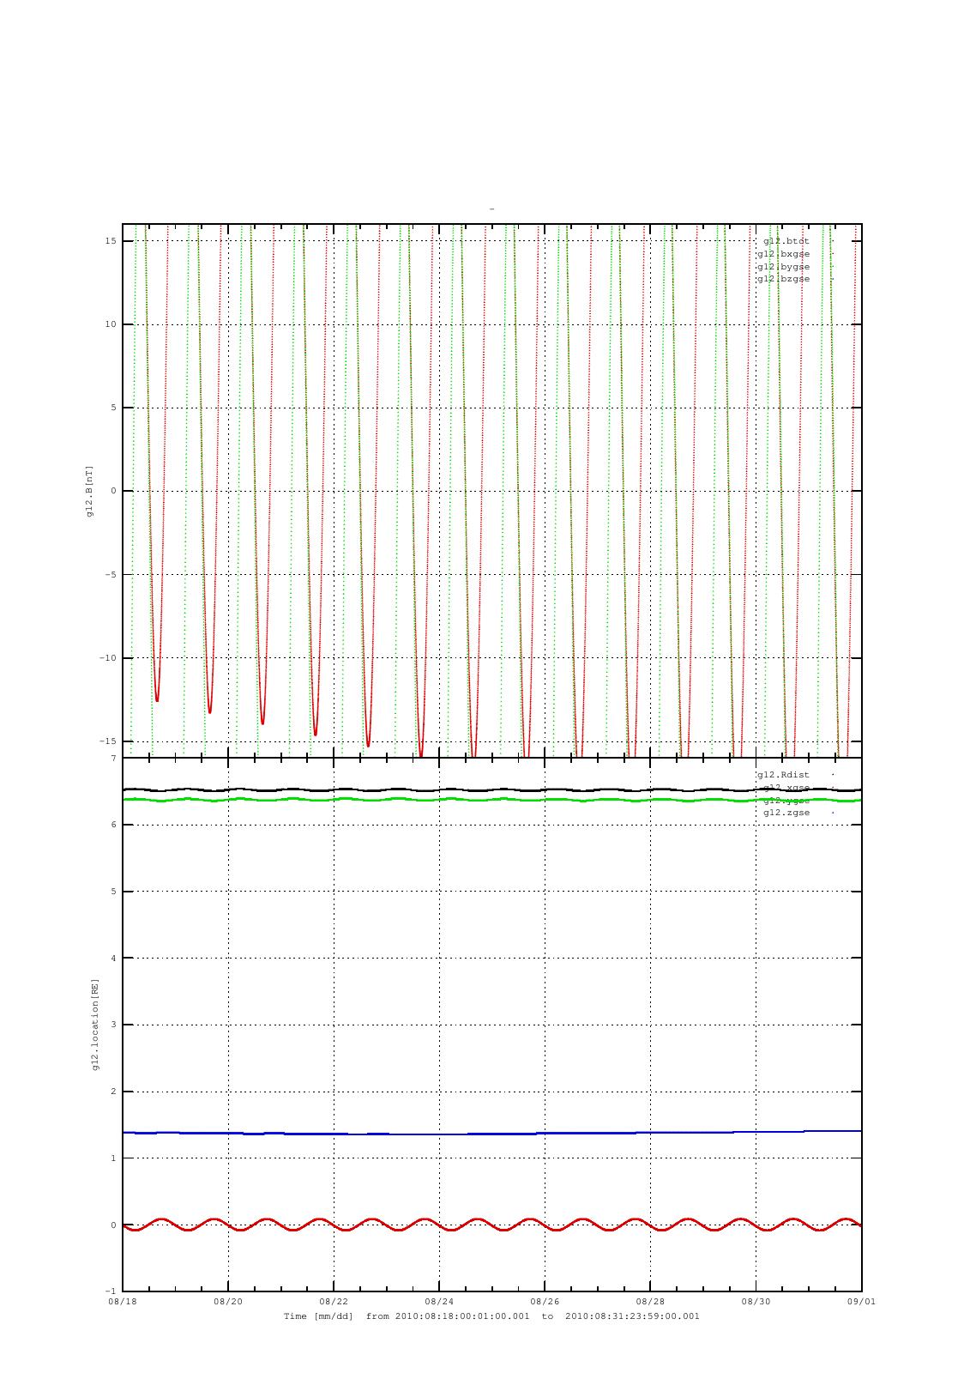This screenshot has height=1373, width=970.
Task: Click the g12.btot legend entry
Action: (x=786, y=241)
